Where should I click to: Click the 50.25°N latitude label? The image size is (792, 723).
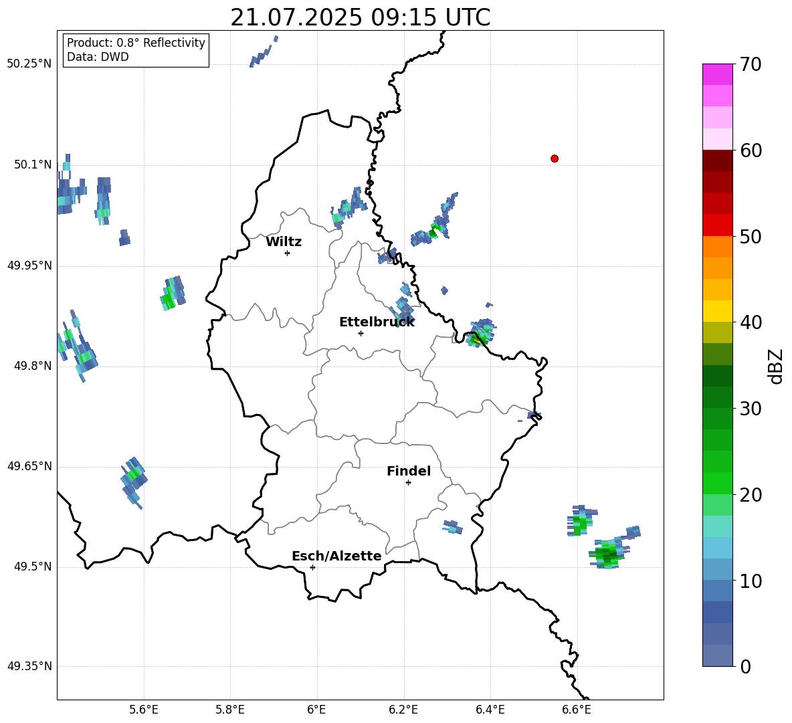(x=29, y=64)
